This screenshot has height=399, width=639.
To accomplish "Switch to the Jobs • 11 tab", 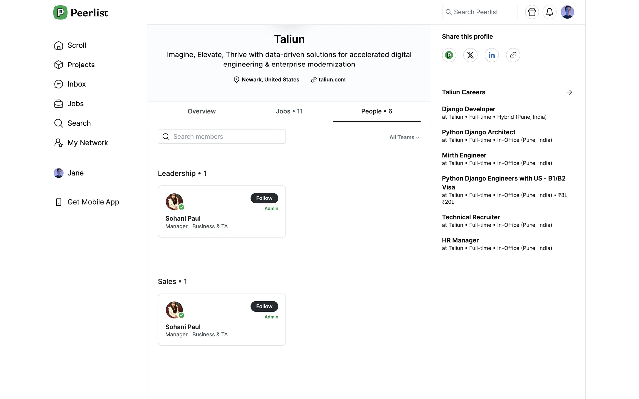I will pos(289,111).
